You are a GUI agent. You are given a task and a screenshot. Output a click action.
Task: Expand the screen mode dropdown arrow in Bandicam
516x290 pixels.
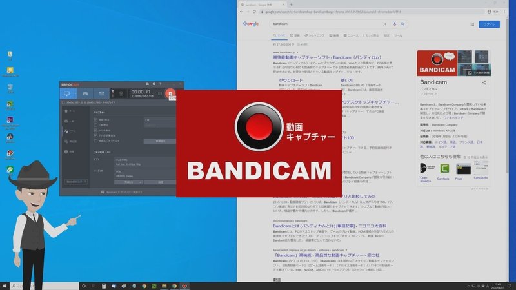click(x=75, y=93)
